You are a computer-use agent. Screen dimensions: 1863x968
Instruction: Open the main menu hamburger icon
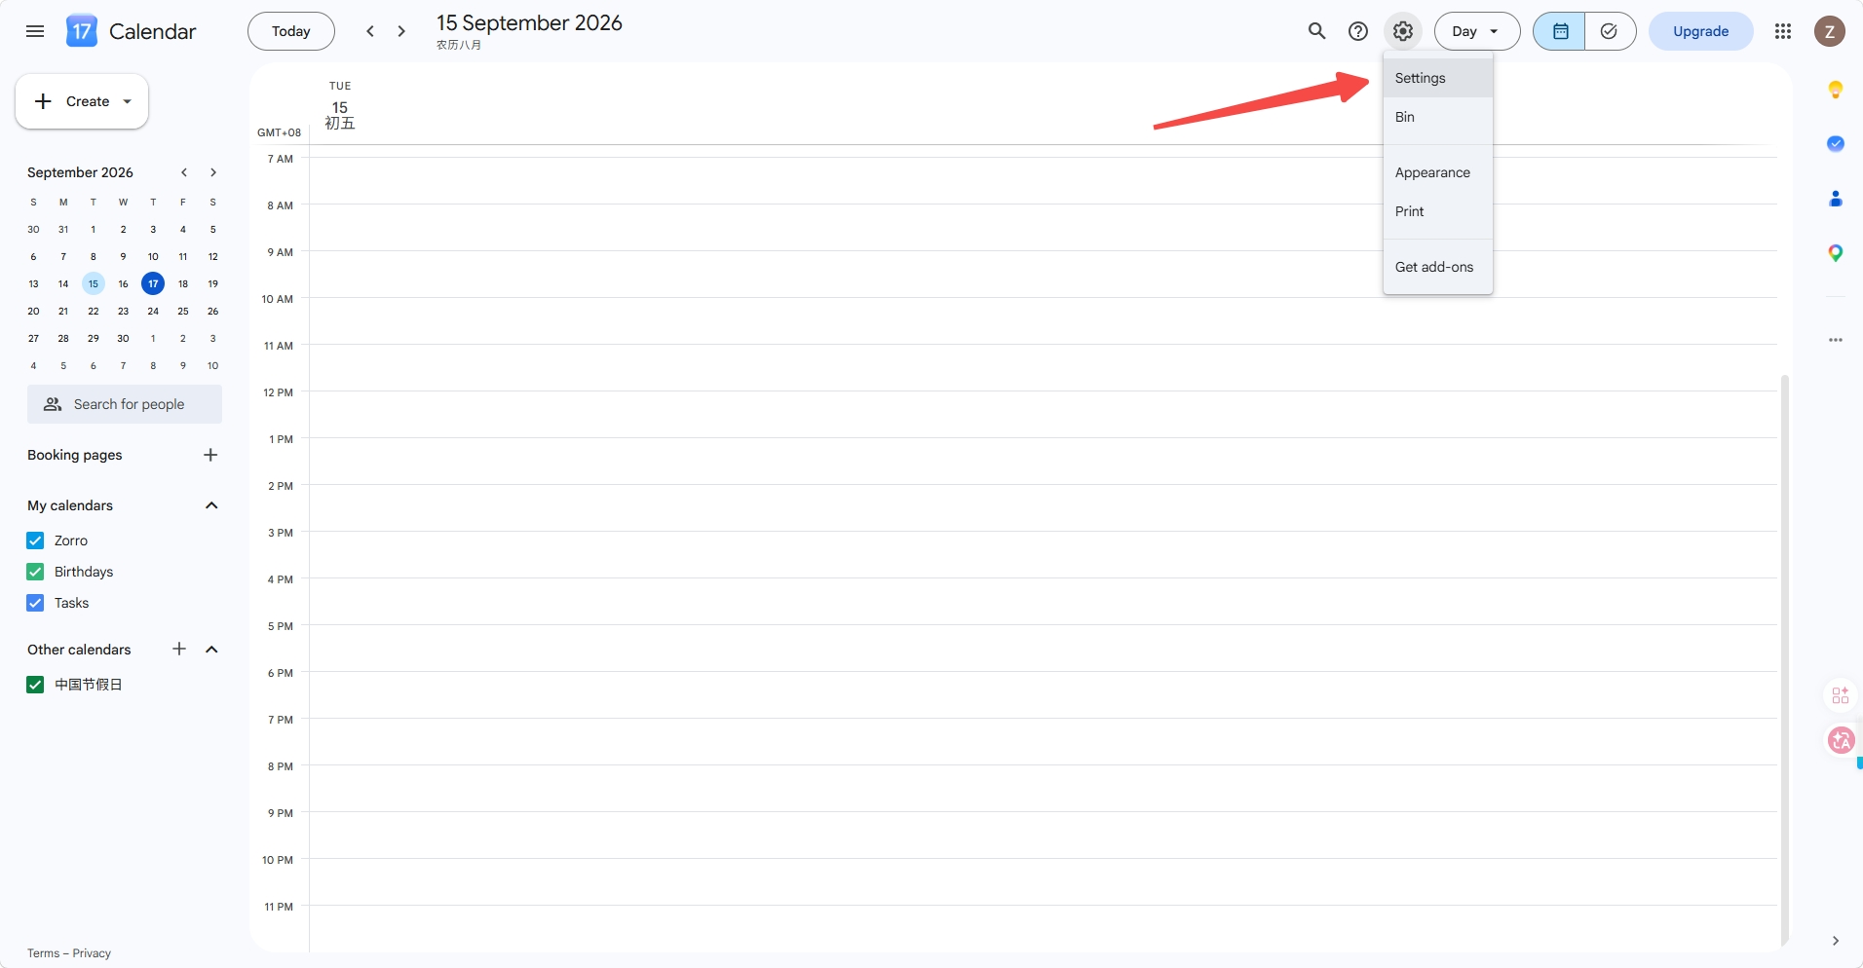click(x=35, y=31)
